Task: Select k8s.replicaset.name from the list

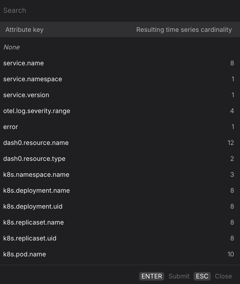Action: pos(34,222)
